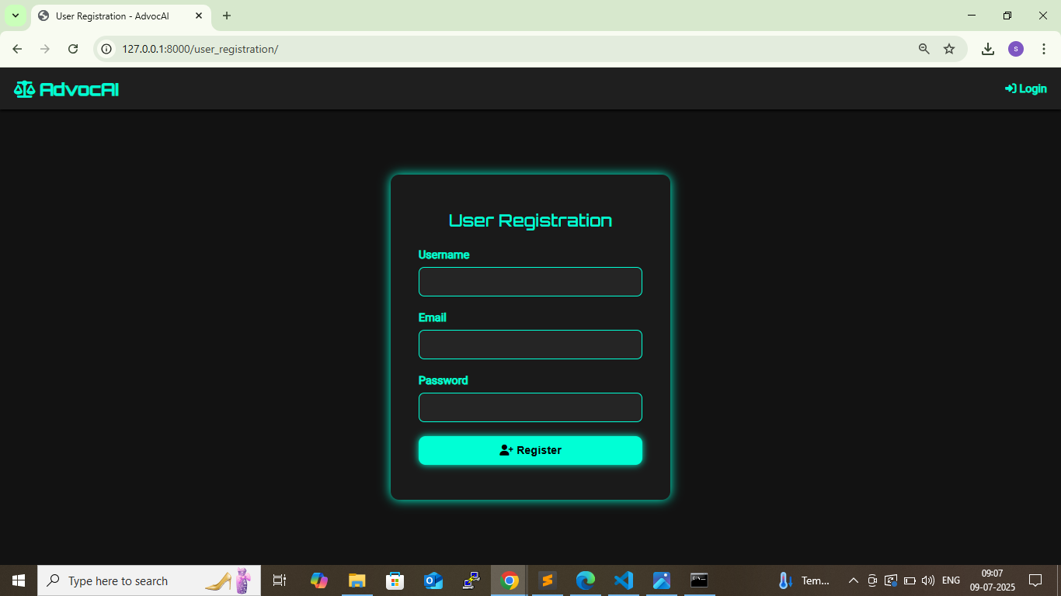Click the Email label
The height and width of the screenshot is (596, 1061).
click(432, 317)
